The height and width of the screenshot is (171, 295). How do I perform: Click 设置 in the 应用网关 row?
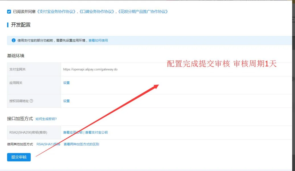66,83
